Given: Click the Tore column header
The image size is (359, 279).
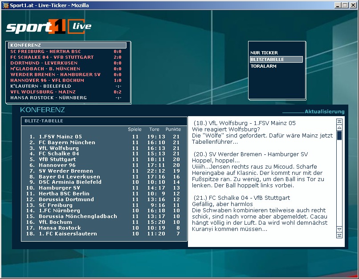Looking at the screenshot, I should pyautogui.click(x=154, y=129).
